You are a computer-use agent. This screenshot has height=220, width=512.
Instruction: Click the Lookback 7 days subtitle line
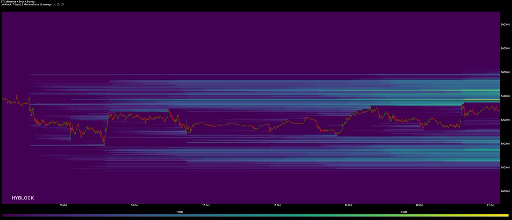(32, 5)
